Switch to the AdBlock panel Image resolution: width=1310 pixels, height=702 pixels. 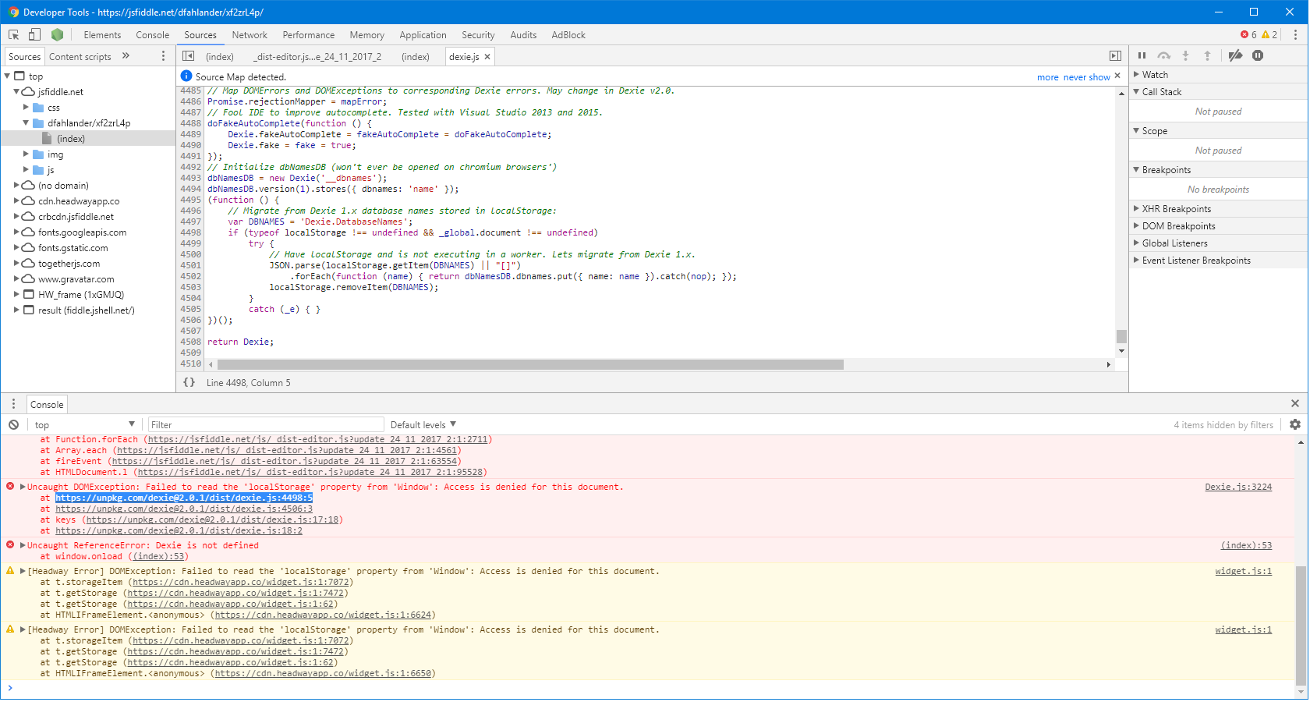click(x=568, y=35)
